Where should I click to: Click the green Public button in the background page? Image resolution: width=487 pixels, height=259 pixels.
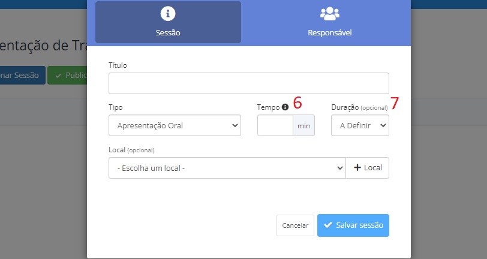pos(67,75)
